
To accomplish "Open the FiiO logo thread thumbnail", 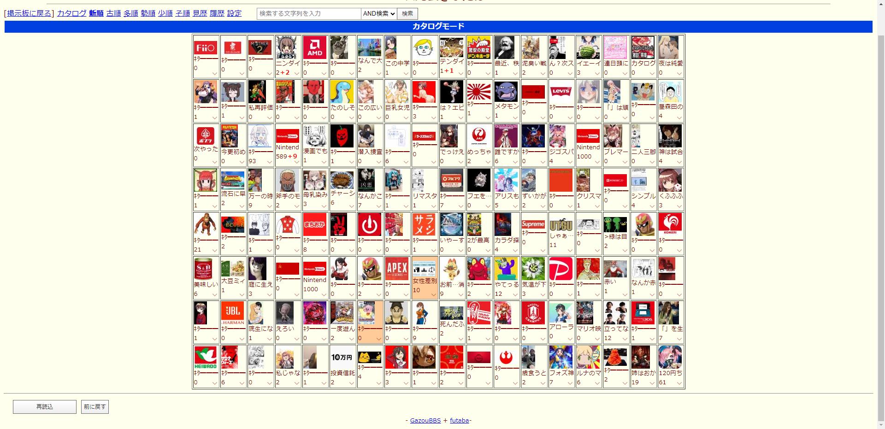I will coord(206,47).
